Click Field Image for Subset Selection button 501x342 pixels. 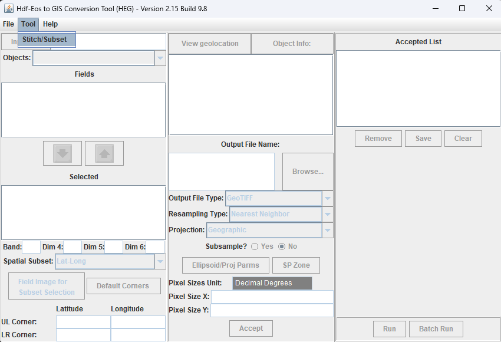(47, 287)
